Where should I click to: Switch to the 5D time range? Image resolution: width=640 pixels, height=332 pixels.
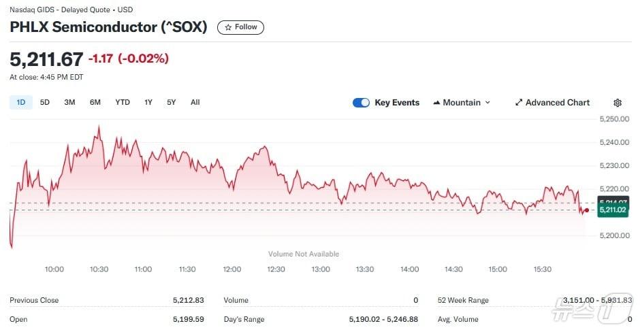click(x=45, y=103)
